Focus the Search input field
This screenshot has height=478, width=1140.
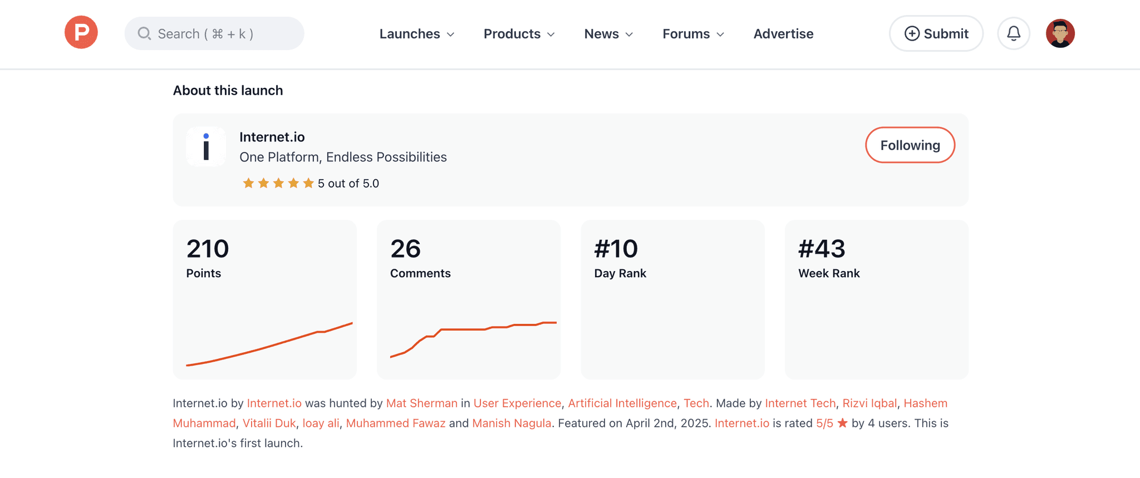point(214,33)
